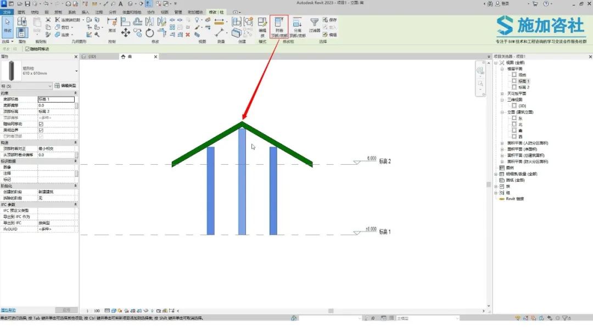Toggle 随轴网移动 checkbox in Properties panel
Screen dimensions: 593x334
pos(41,124)
